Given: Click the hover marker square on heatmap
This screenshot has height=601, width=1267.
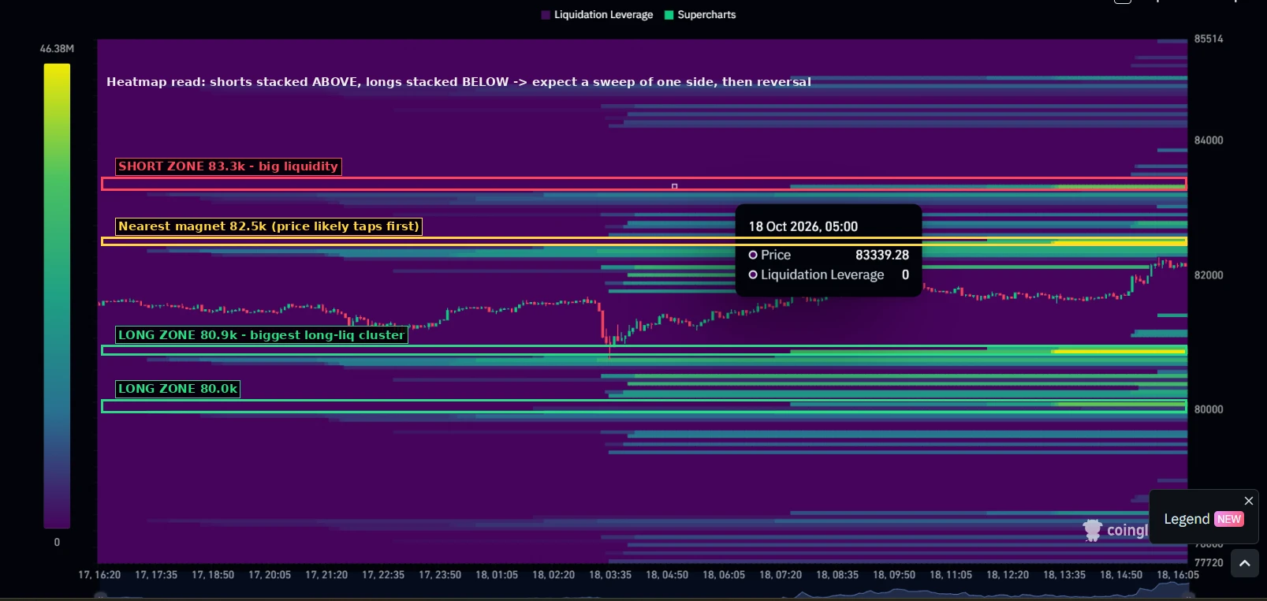Looking at the screenshot, I should [x=674, y=186].
